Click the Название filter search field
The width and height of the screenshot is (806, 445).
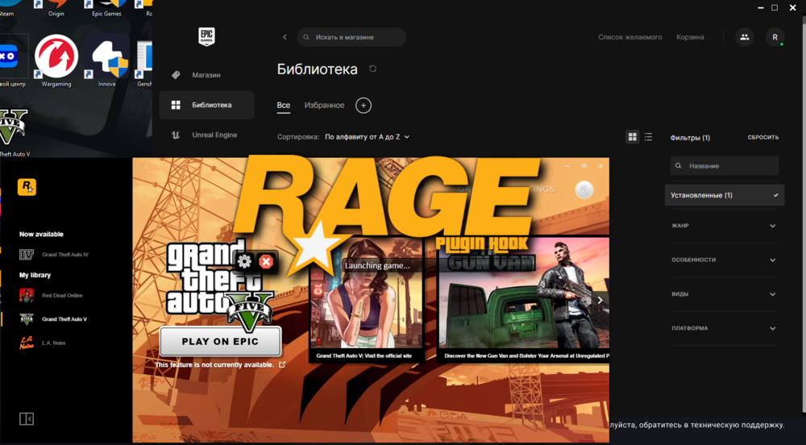pos(725,166)
